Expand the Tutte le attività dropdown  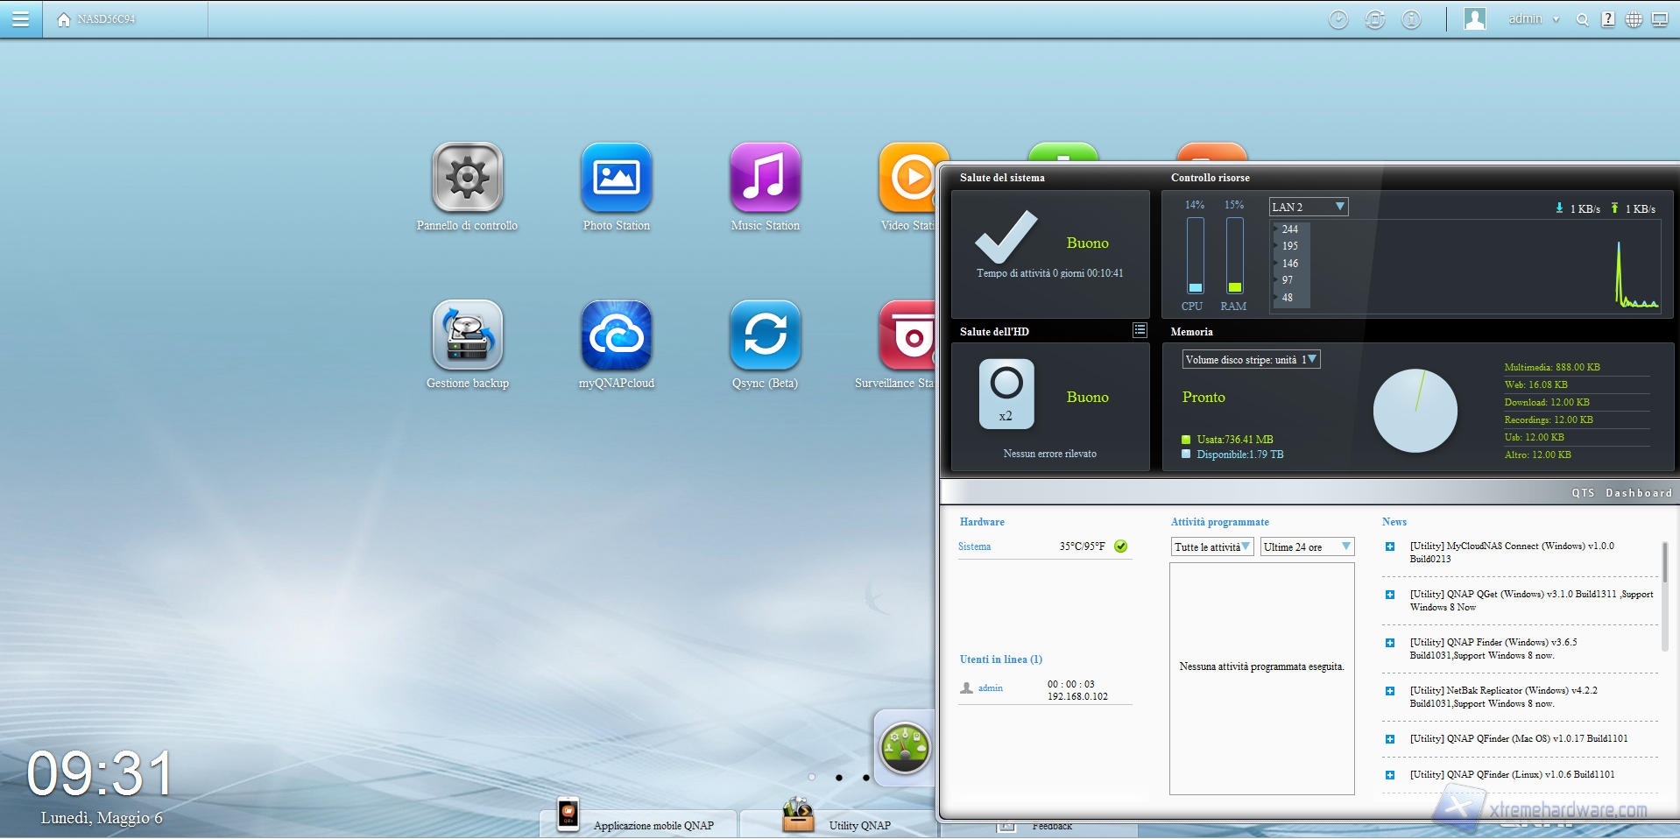tap(1212, 546)
